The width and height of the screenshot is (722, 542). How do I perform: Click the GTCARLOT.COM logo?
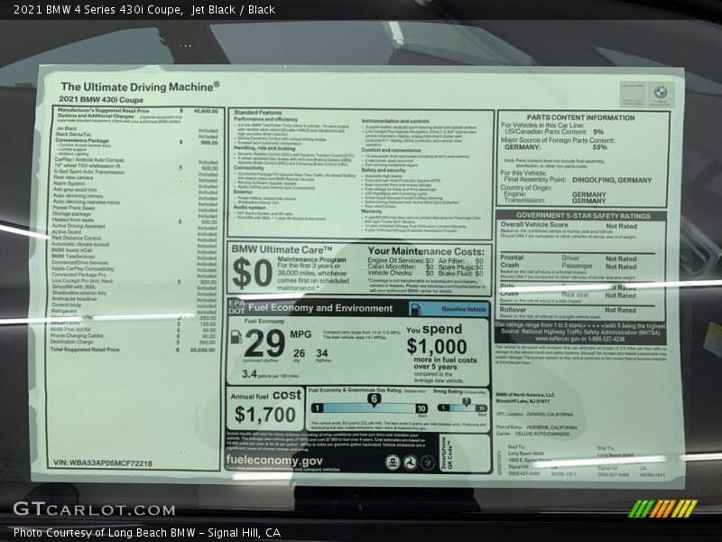[94, 509]
